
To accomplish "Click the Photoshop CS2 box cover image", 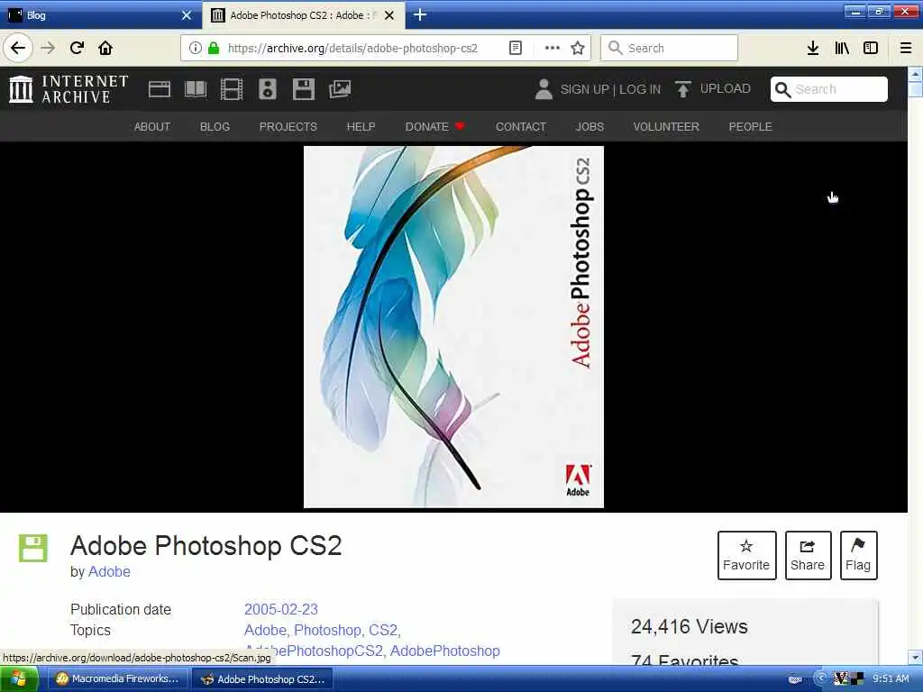I will 453,326.
